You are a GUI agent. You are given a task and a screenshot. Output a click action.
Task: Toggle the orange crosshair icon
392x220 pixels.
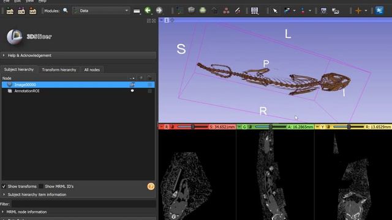358,11
